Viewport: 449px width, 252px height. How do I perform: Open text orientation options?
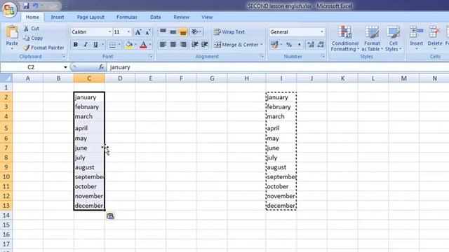click(x=196, y=32)
